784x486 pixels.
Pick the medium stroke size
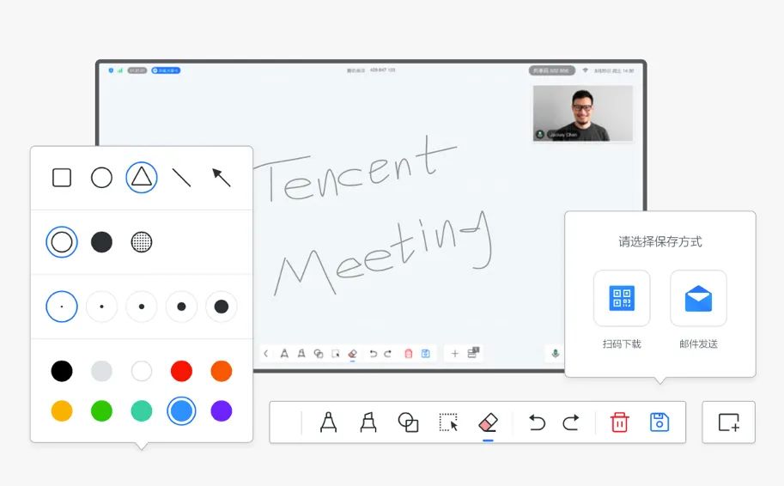click(142, 307)
